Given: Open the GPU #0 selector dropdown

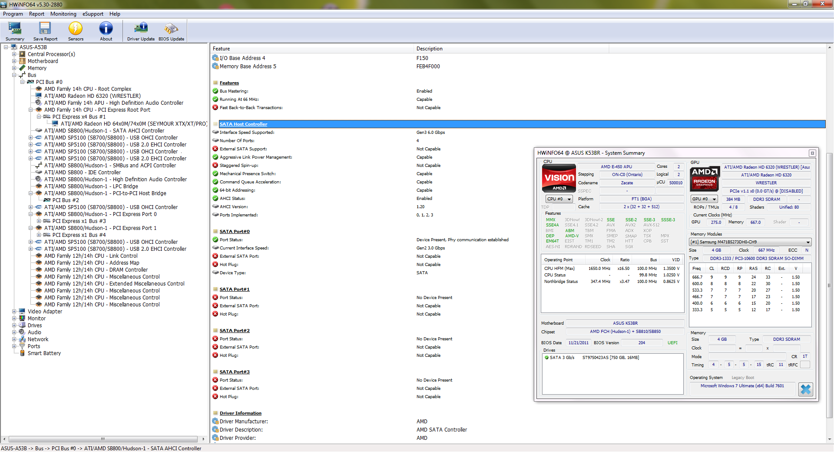Looking at the screenshot, I should point(704,199).
